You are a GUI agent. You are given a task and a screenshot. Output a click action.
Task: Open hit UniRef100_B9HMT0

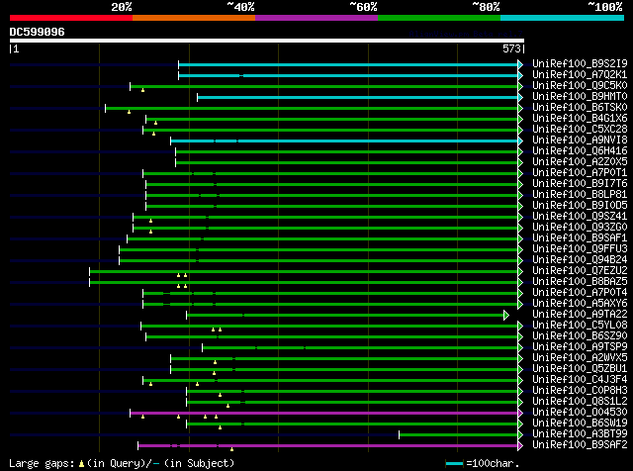pos(580,96)
